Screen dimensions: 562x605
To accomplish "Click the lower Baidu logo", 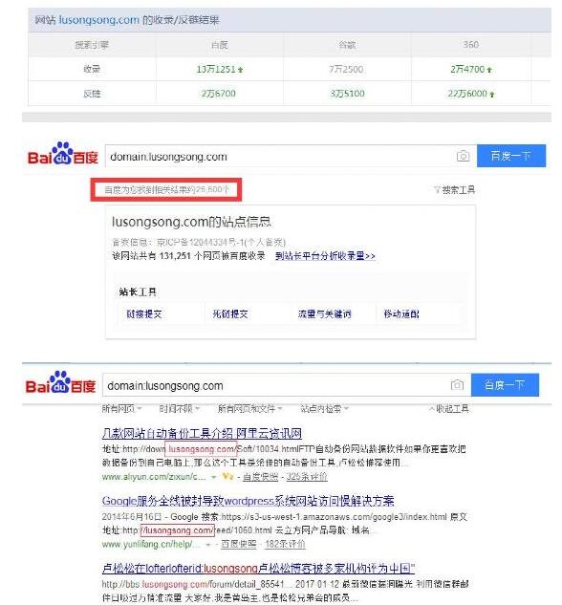I will coord(60,382).
